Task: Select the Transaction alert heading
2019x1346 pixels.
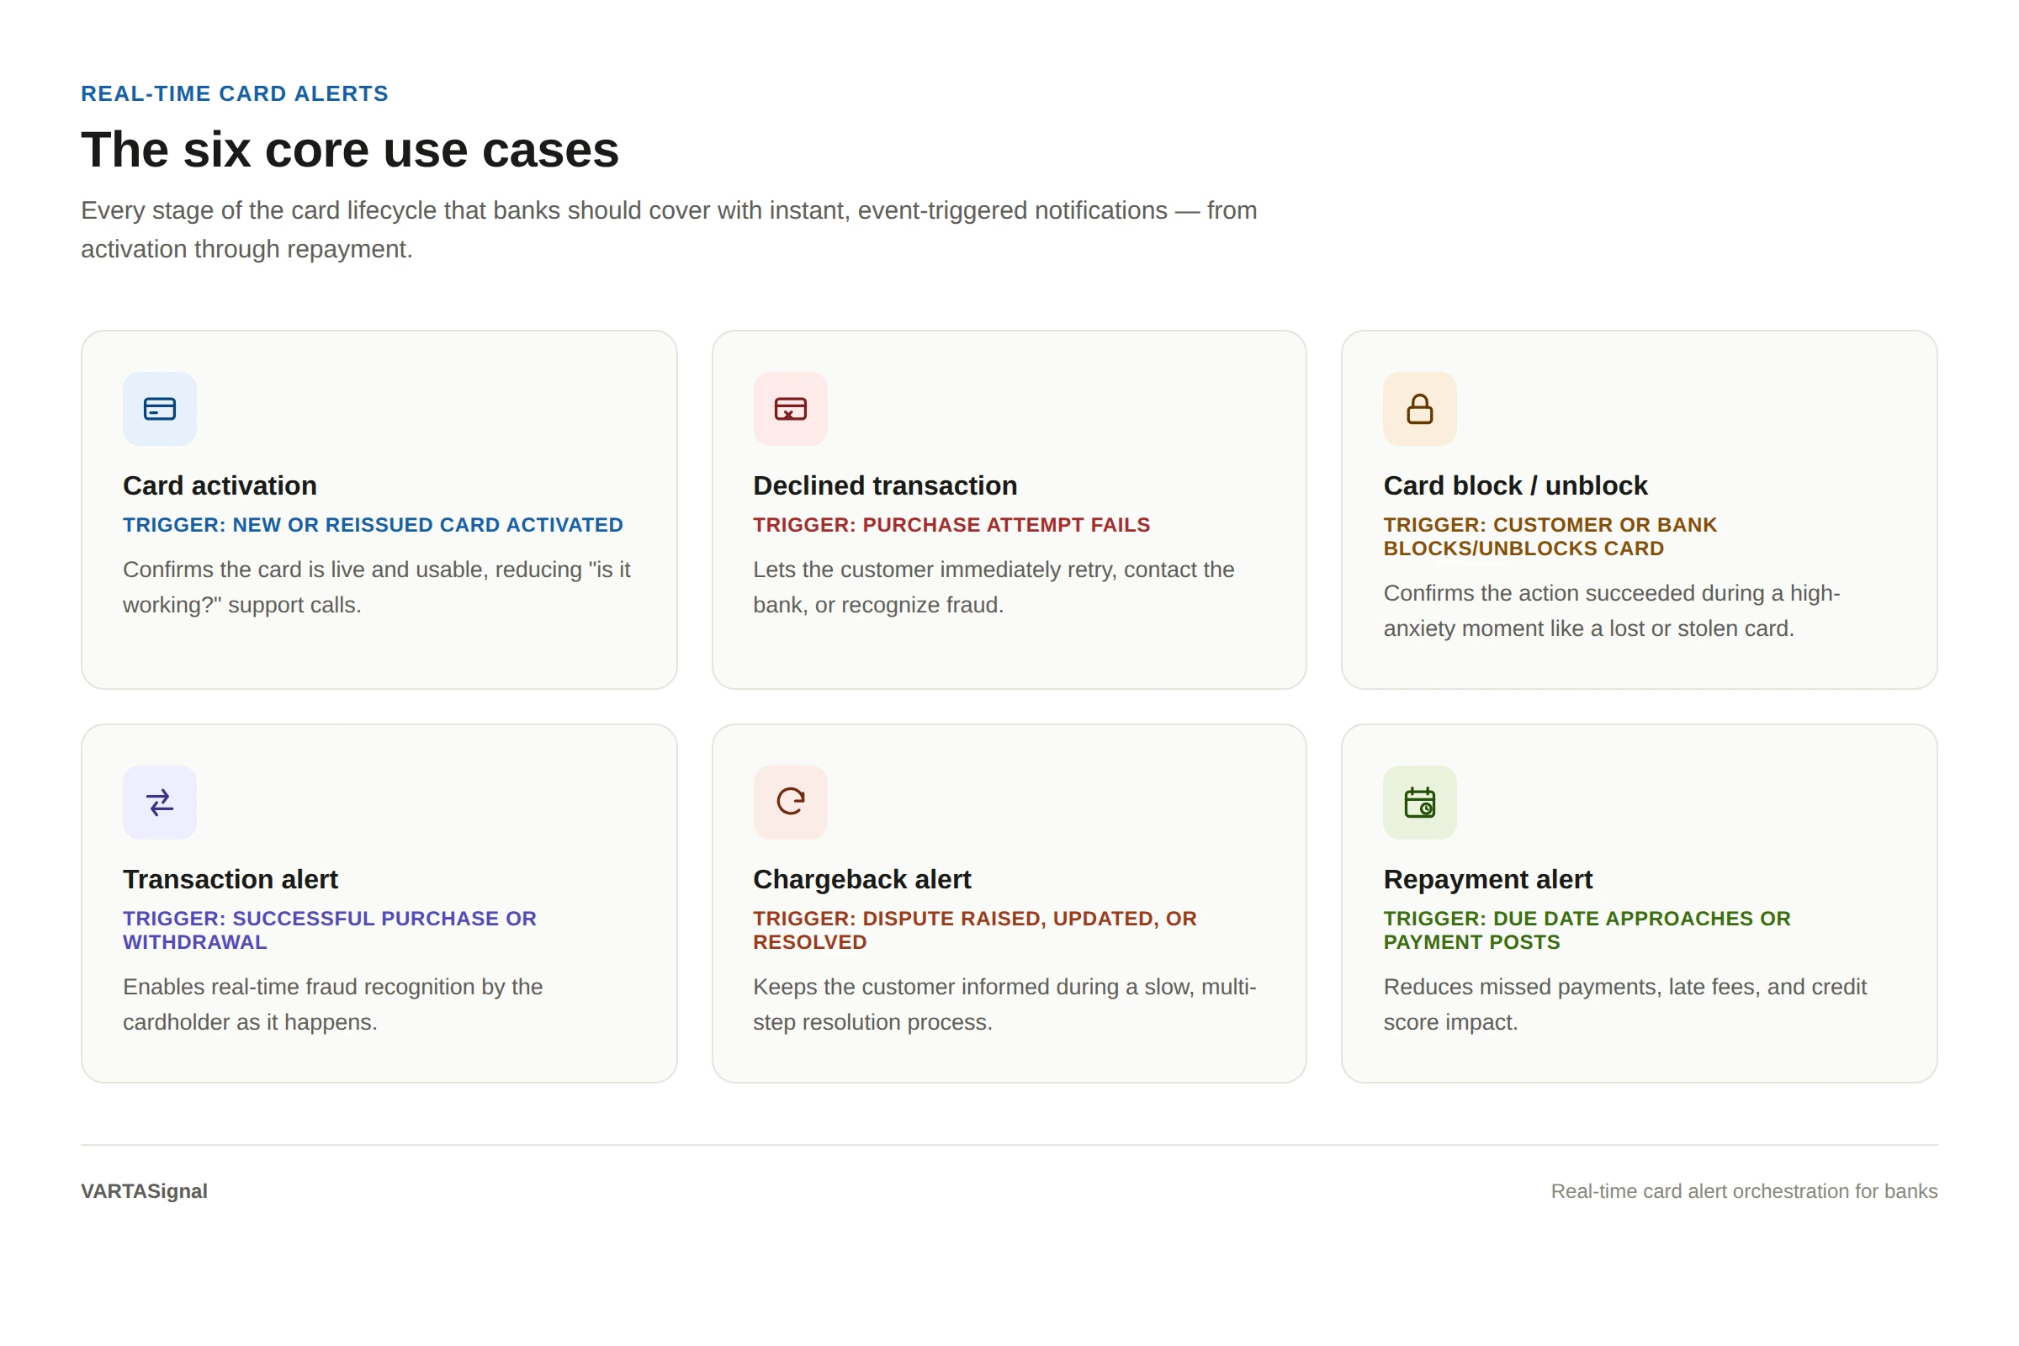Action: coord(230,880)
